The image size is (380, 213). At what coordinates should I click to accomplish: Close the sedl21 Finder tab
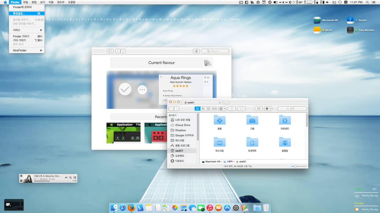pyautogui.click(x=220, y=102)
